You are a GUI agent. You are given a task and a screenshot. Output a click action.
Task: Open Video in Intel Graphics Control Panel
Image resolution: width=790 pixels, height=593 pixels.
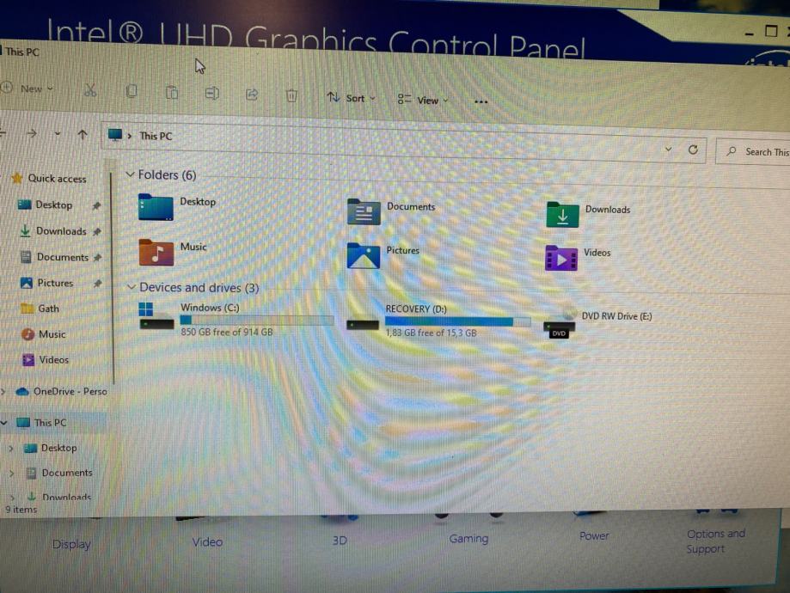pyautogui.click(x=207, y=542)
